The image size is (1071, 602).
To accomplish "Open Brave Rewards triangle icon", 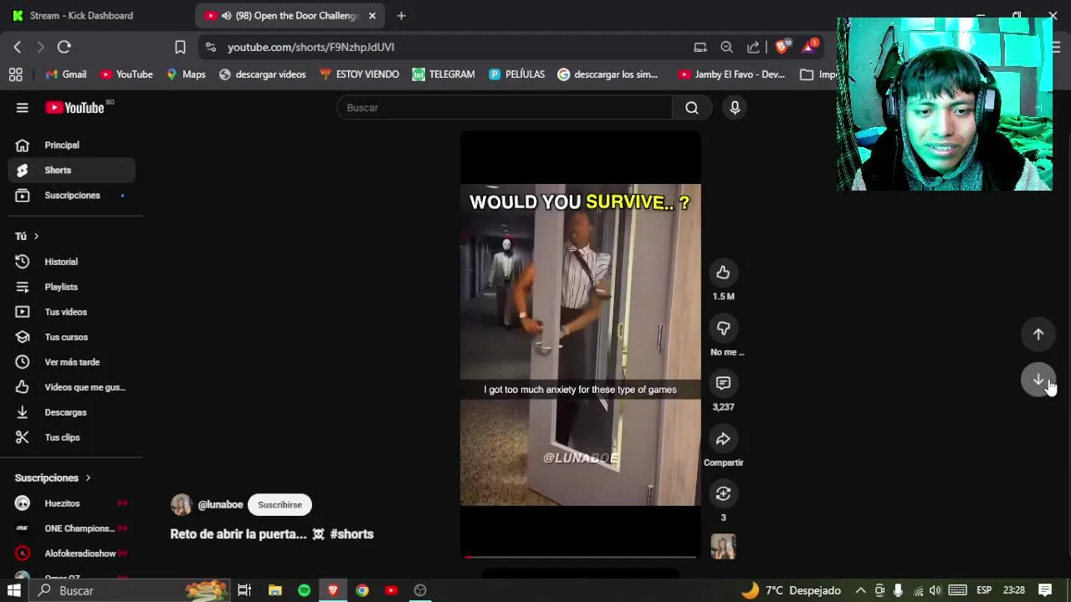I will click(x=808, y=47).
